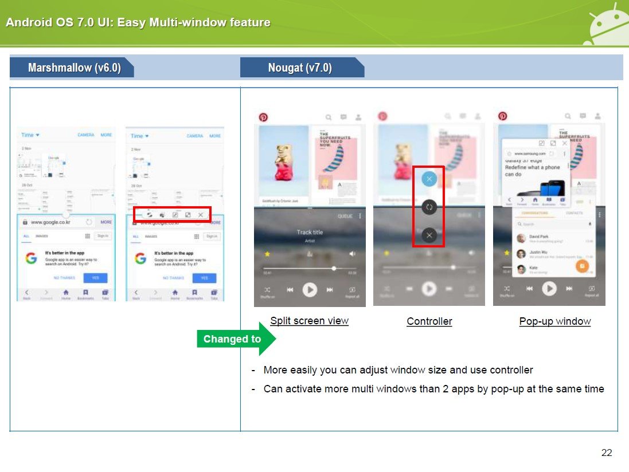Click the music progress slider in split screen view

[x=310, y=268]
